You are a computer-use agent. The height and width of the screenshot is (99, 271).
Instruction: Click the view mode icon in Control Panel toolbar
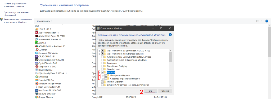pos(257,21)
